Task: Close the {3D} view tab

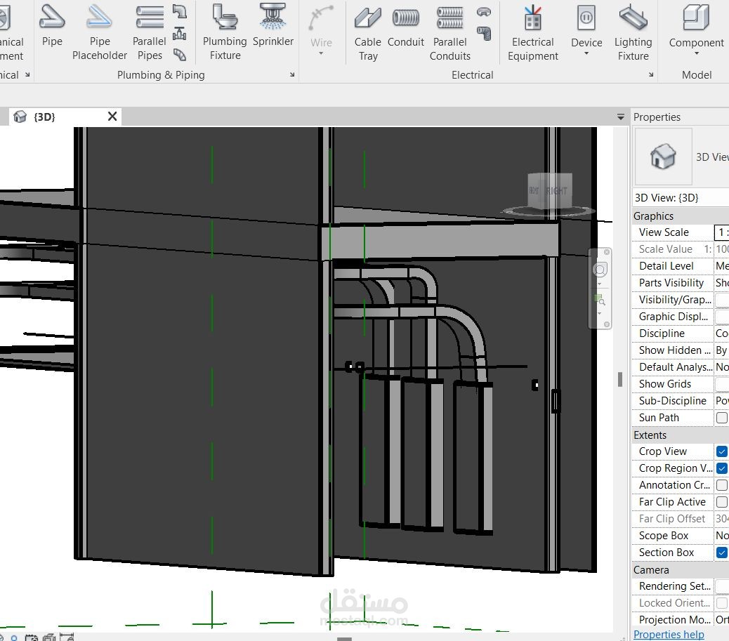Action: [x=112, y=117]
